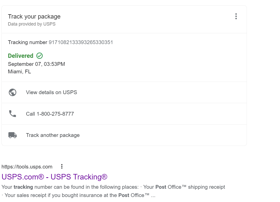Click the September 07, 03:53PM delivery time
Screen dimensions: 280x202
click(x=36, y=64)
